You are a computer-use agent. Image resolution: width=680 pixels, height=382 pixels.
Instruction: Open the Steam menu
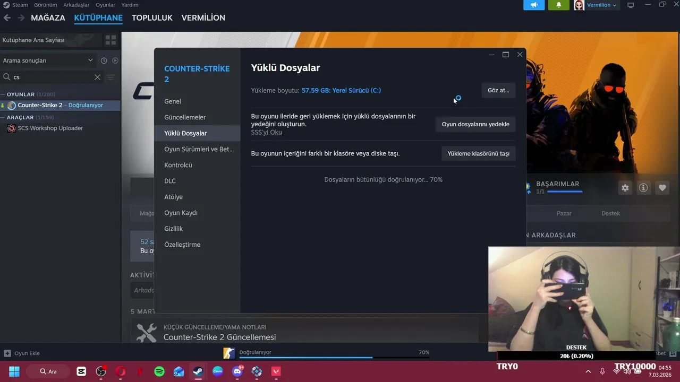(20, 5)
